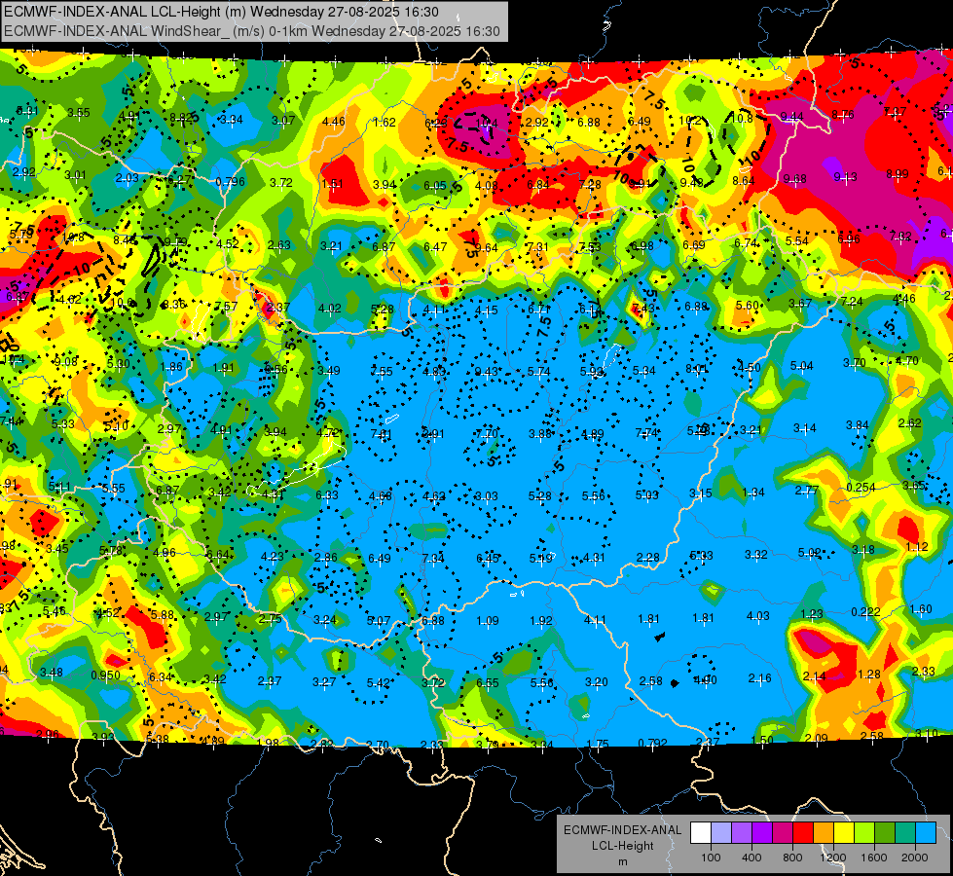
Task: Click the orange legend color box
Action: coord(824,832)
